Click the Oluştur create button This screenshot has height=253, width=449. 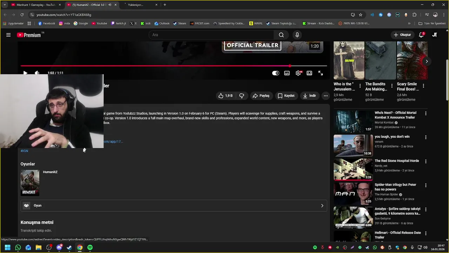tap(402, 35)
